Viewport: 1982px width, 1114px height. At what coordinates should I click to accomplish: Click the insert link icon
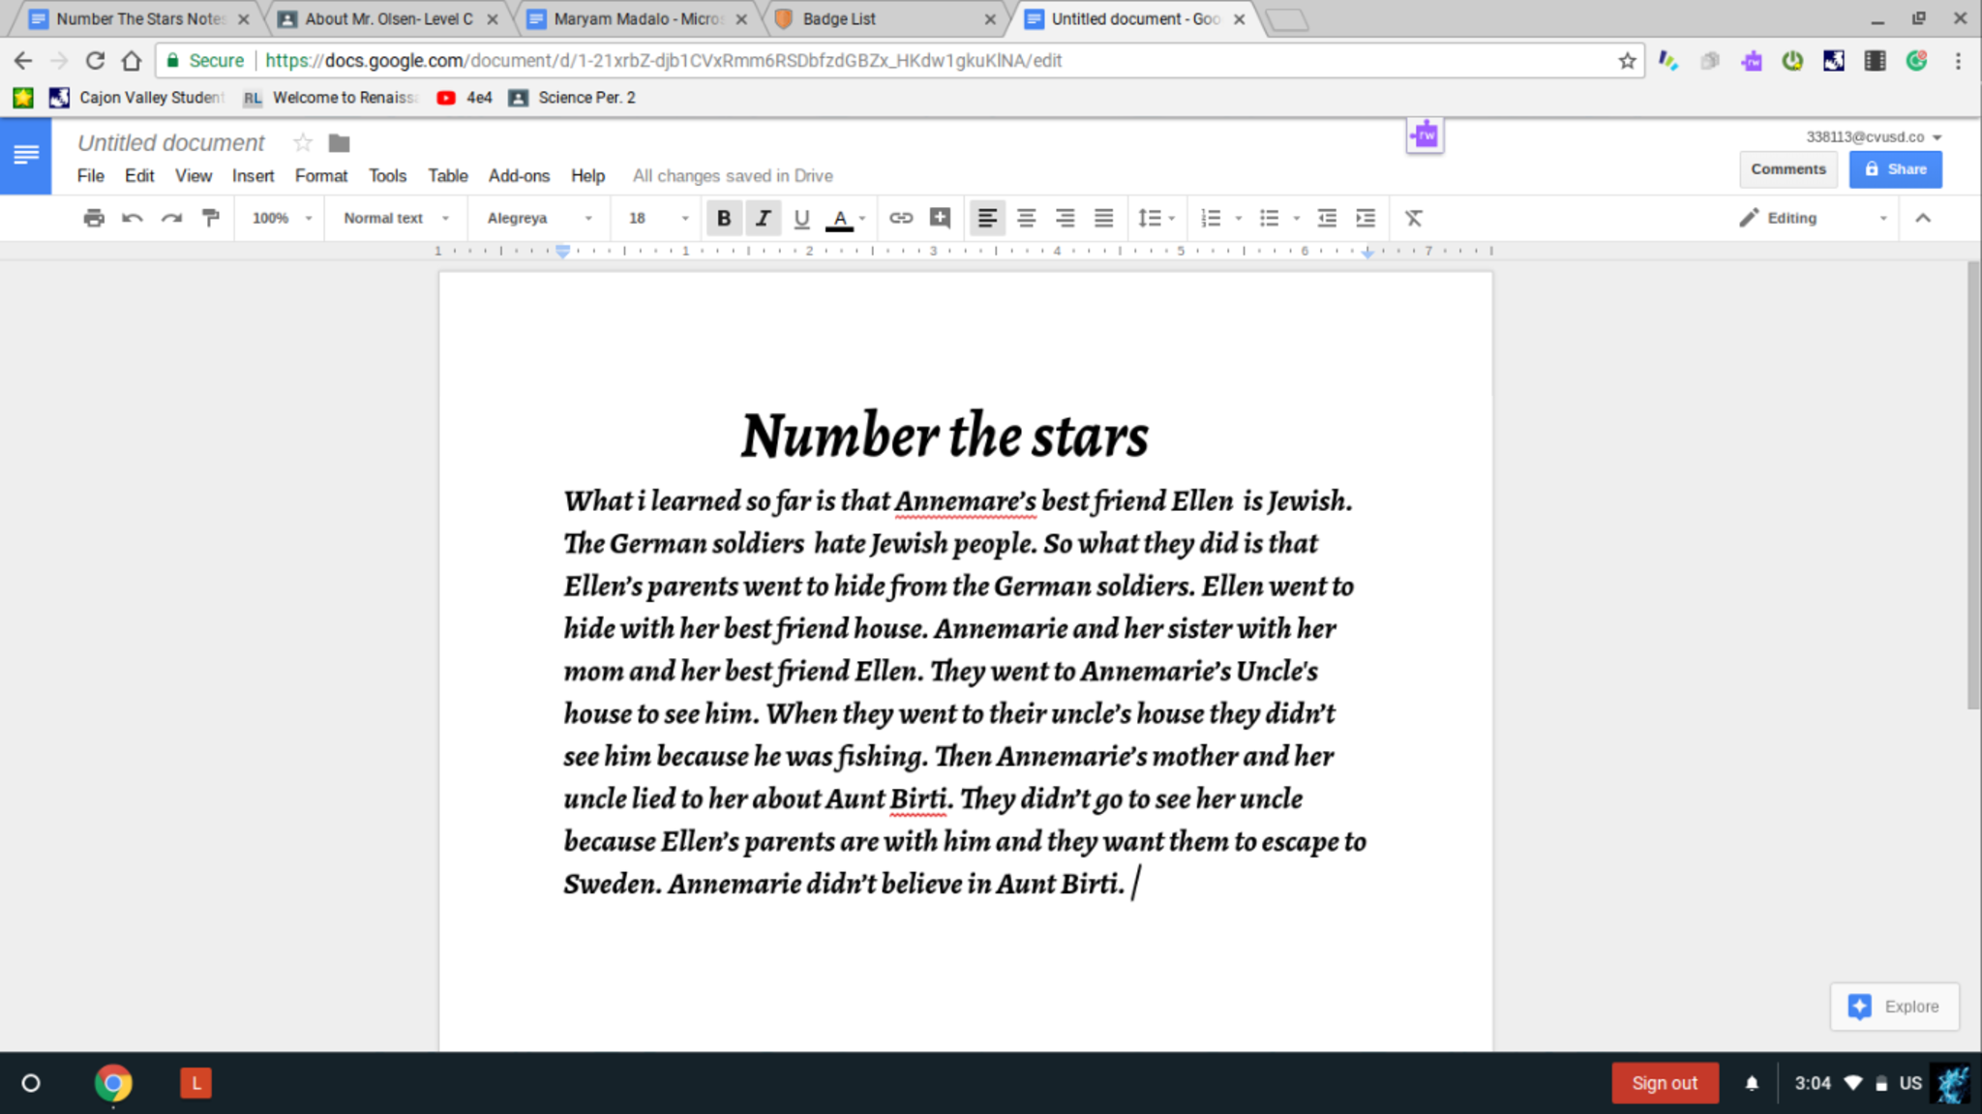point(900,218)
